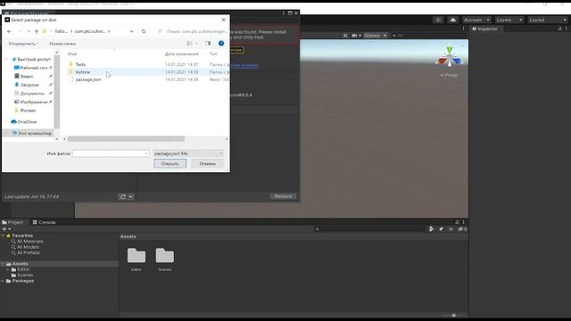Expand the Packages tree item

4,281
